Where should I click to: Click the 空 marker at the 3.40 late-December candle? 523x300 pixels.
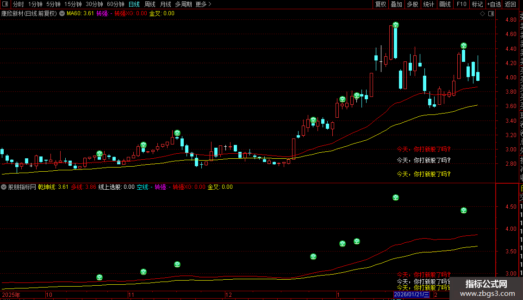click(313, 120)
